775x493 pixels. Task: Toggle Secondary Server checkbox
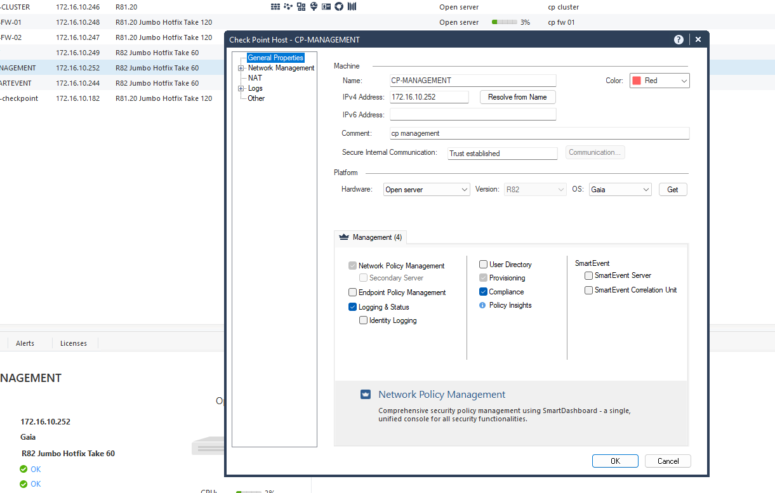tap(363, 278)
